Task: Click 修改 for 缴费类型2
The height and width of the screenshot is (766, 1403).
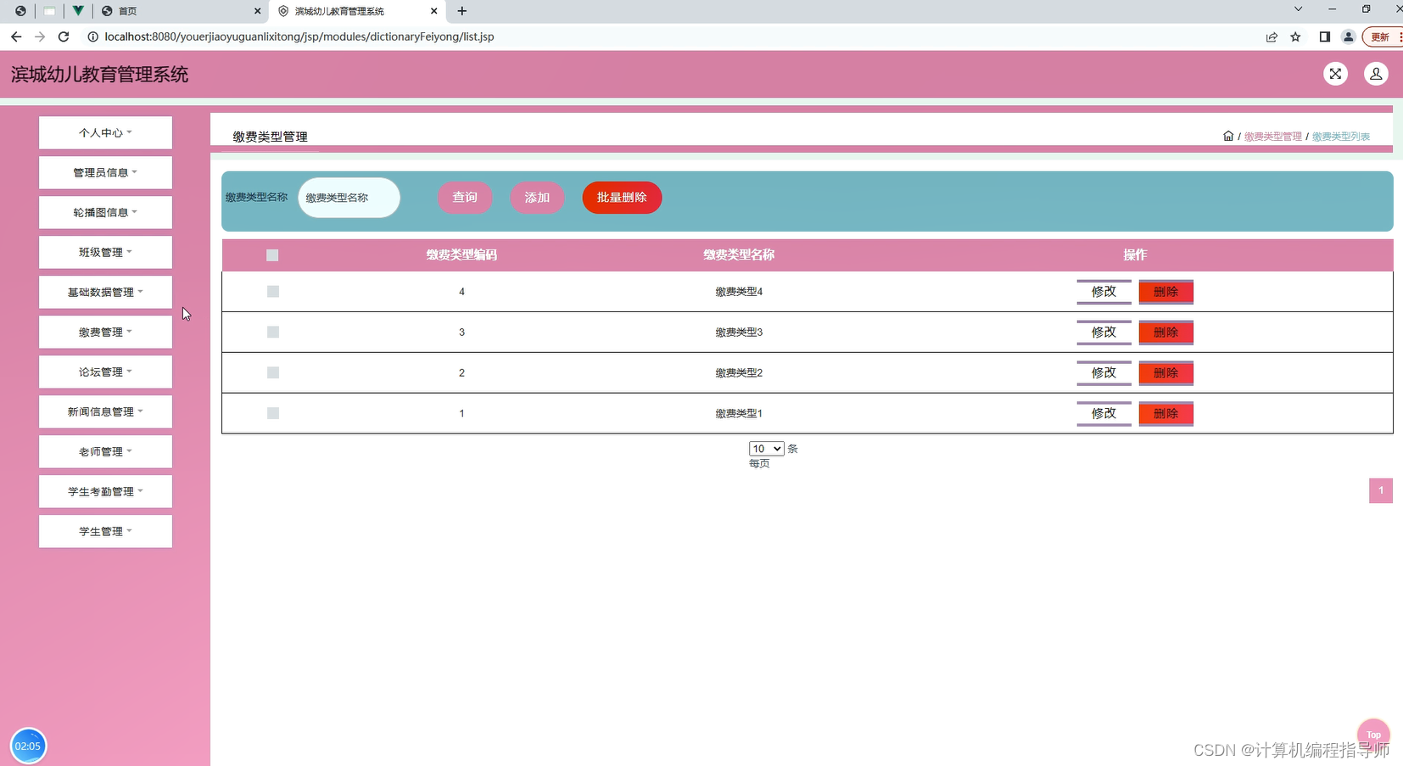Action: (x=1104, y=373)
